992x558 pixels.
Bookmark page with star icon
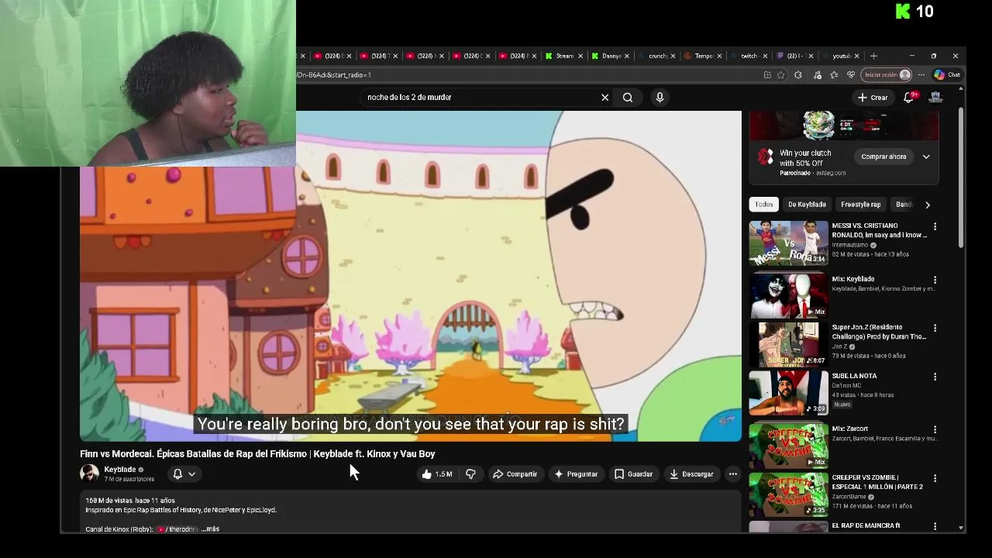[780, 75]
